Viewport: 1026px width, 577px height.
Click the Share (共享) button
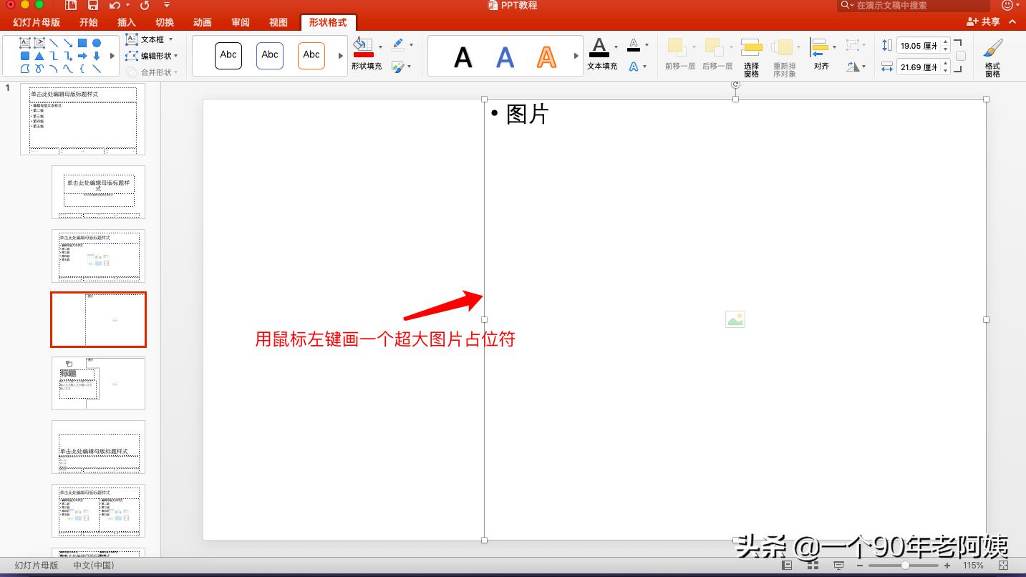point(984,22)
